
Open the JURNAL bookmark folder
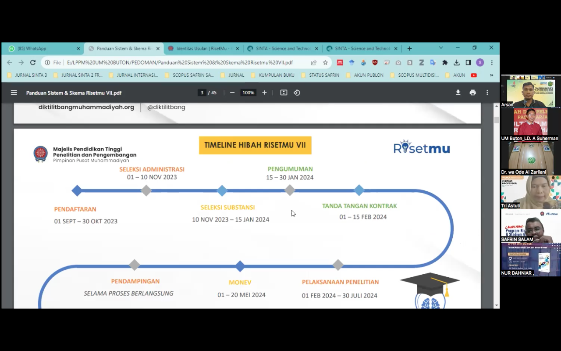tap(232, 75)
